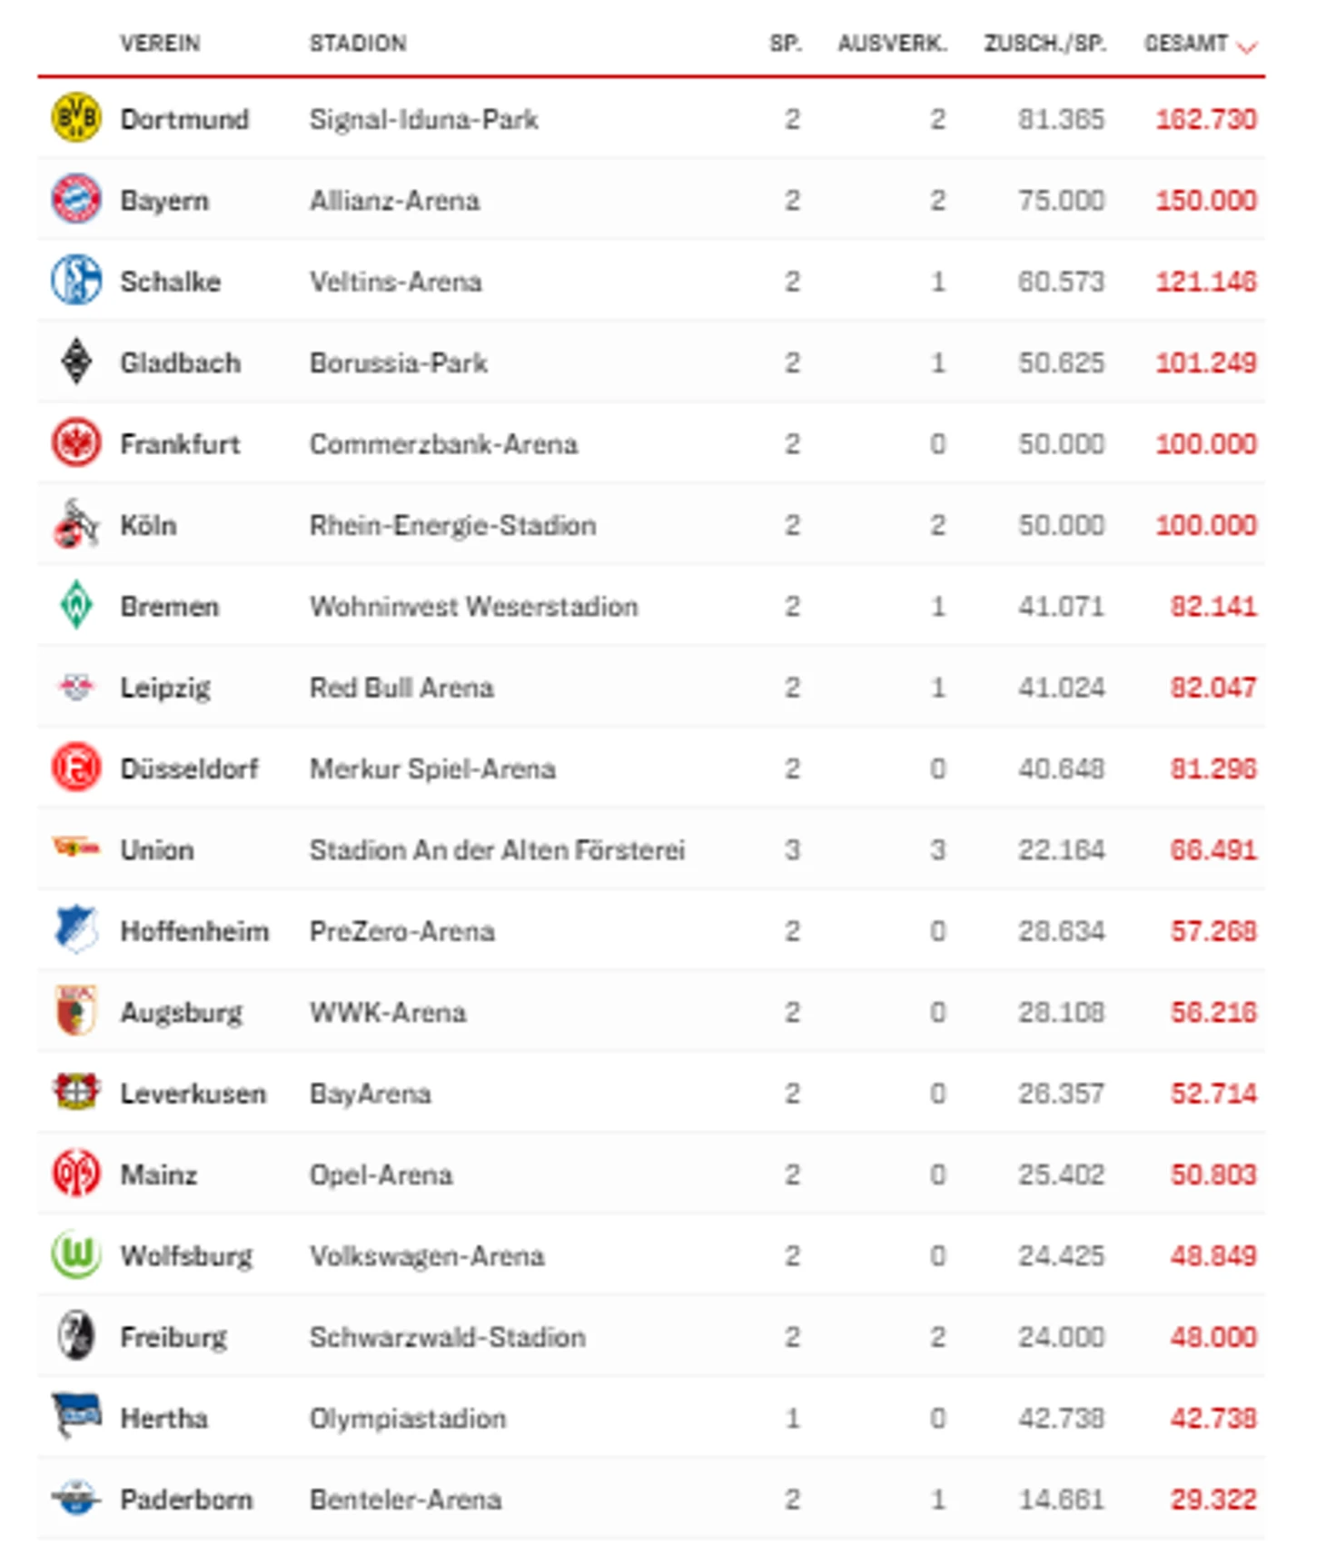1326x1546 pixels.
Task: Click the Borussia Dortmund club logo
Action: pyautogui.click(x=75, y=117)
